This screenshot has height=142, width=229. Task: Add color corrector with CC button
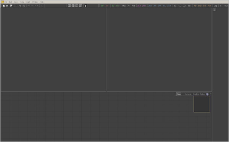pyautogui.click(x=180, y=6)
